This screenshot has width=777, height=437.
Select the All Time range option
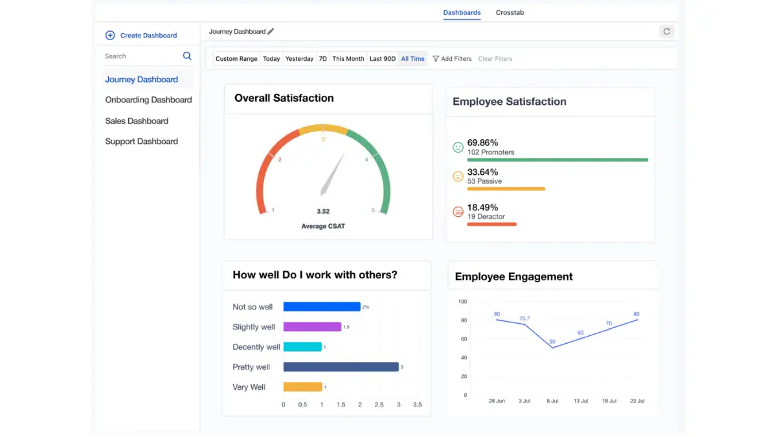(x=412, y=59)
